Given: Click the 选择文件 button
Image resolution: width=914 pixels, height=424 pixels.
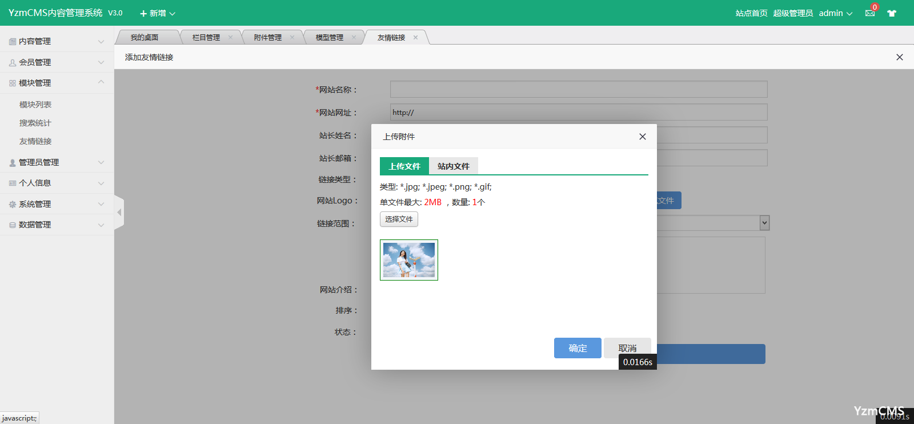Looking at the screenshot, I should (399, 219).
